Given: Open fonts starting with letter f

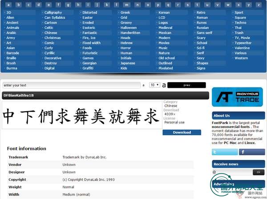Looking at the screenshot, I should (x=58, y=5).
